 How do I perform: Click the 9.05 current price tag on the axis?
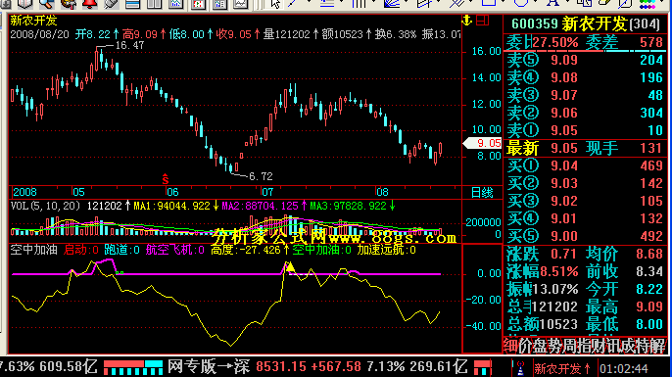[482, 143]
